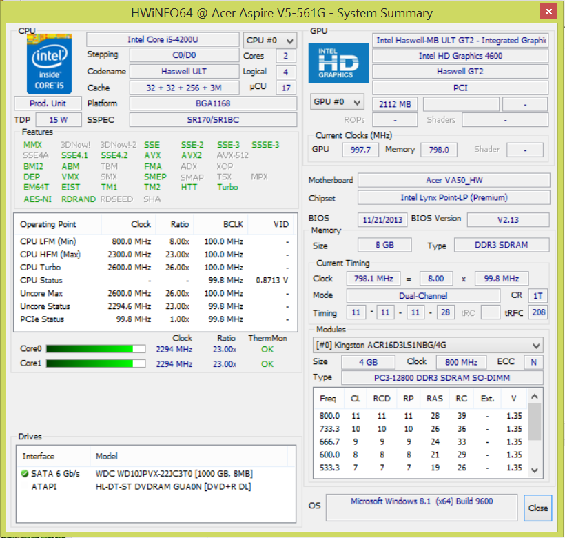Image resolution: width=565 pixels, height=538 pixels.
Task: Close the HWiNFO64 window with the red X
Action: 548,11
